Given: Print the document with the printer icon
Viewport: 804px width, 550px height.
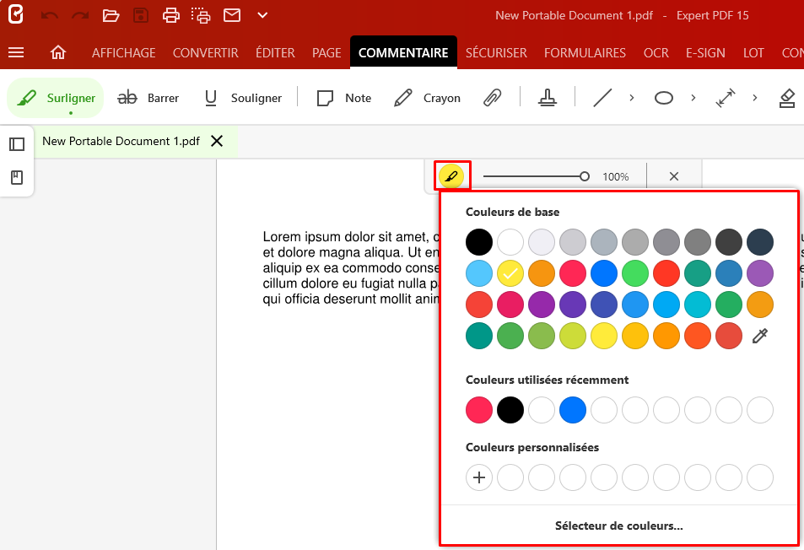Looking at the screenshot, I should (170, 15).
